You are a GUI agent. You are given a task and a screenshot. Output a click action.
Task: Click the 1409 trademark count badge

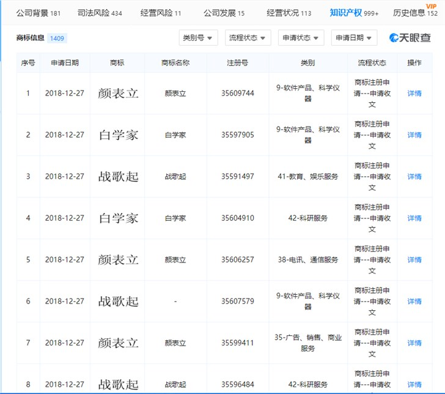57,38
